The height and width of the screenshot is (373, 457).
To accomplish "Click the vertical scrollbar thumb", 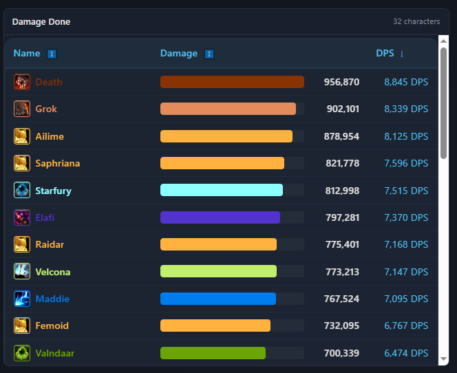I will (444, 103).
